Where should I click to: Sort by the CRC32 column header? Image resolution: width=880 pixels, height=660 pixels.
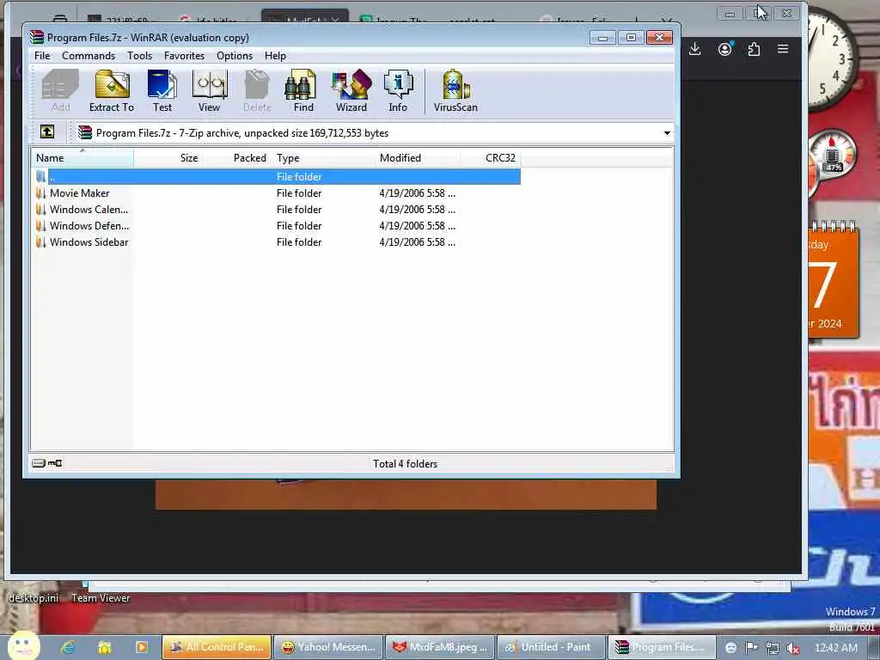(x=491, y=158)
